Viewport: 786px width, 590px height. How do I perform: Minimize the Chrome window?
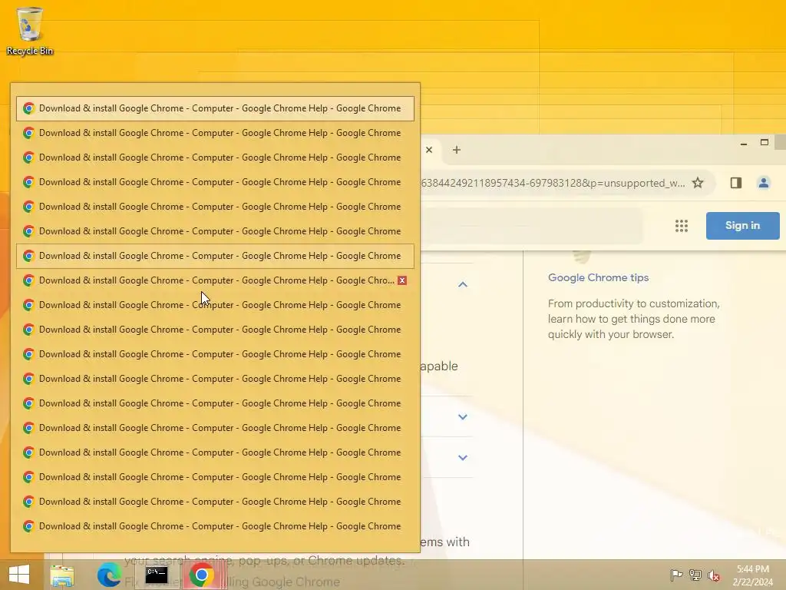744,144
